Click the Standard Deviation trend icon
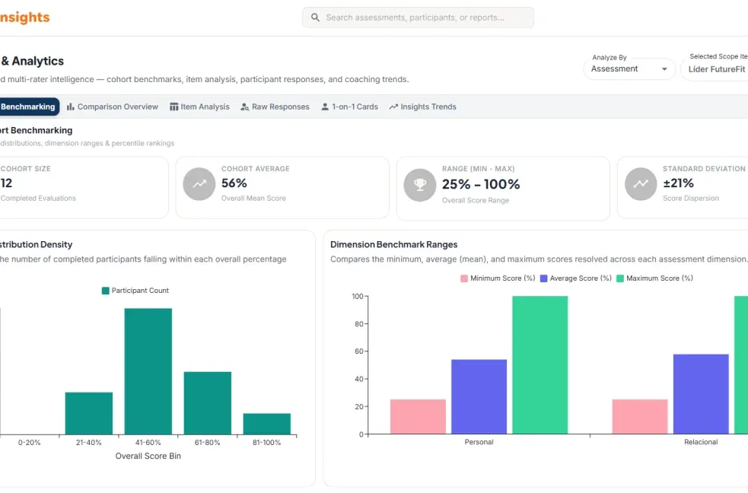 point(641,184)
